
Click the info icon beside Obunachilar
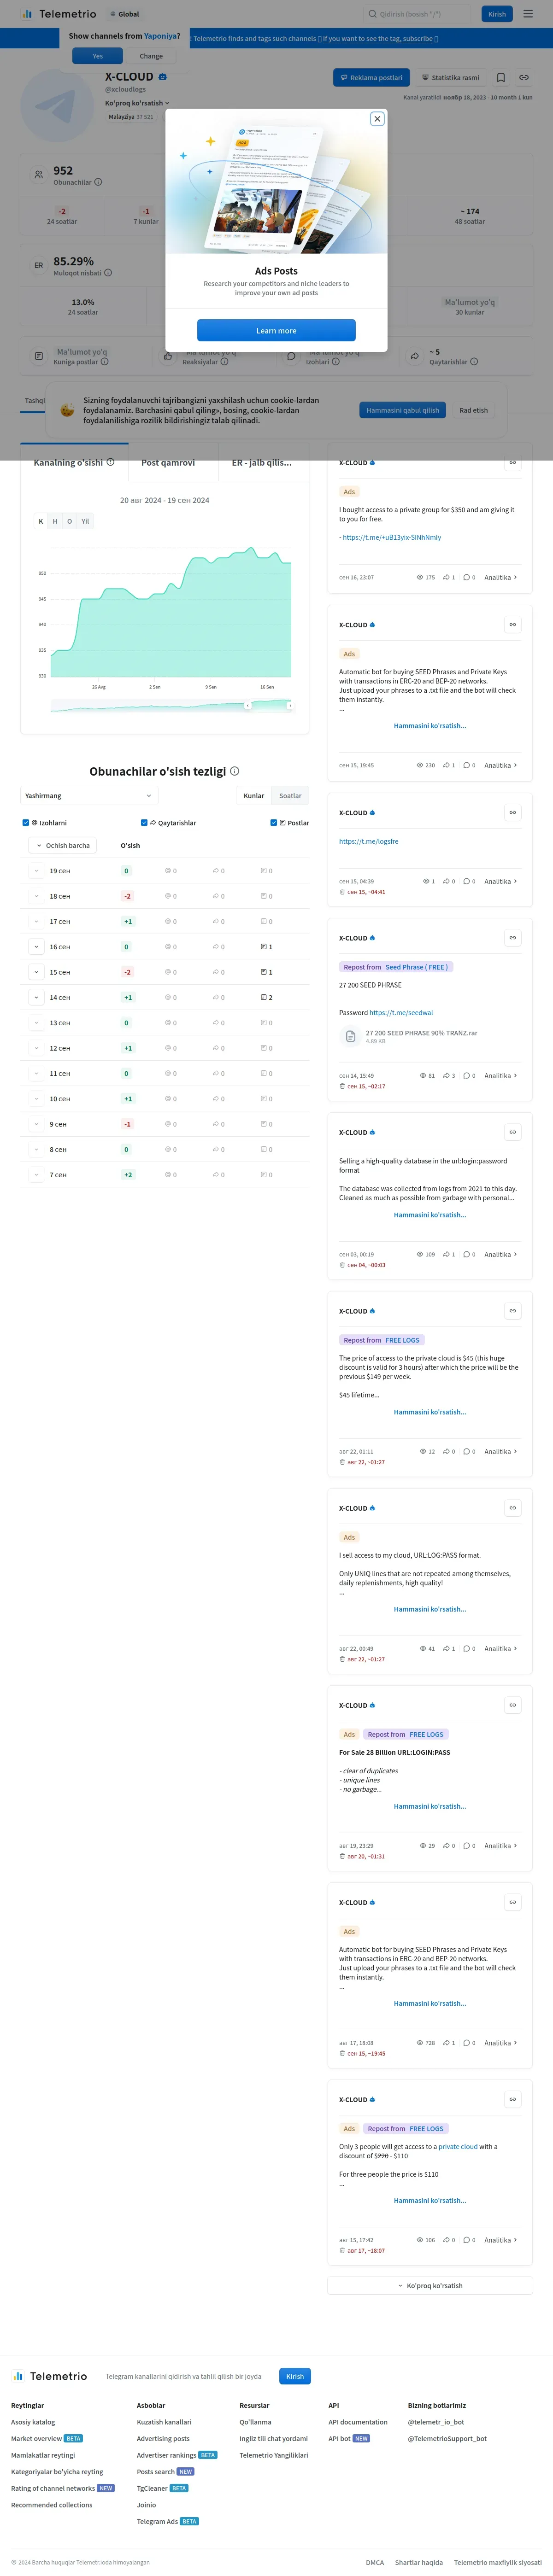point(98,182)
